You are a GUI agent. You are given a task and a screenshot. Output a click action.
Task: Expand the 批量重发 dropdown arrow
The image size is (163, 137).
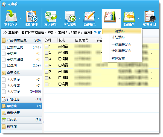pos(138,19)
